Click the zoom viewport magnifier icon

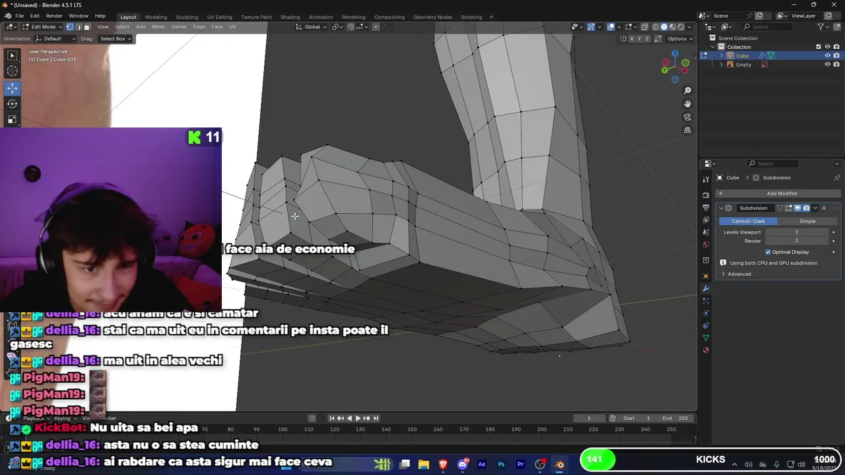coord(687,90)
